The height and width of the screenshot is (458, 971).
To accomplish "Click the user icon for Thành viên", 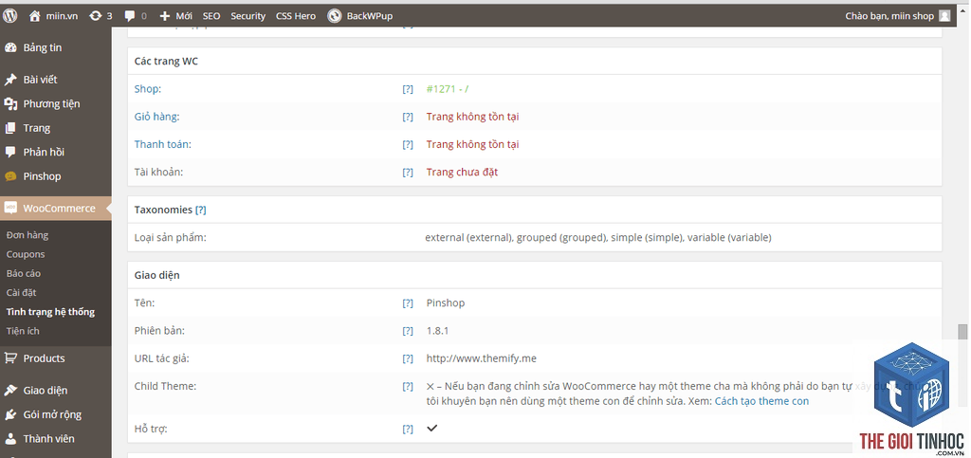I will tap(10, 439).
